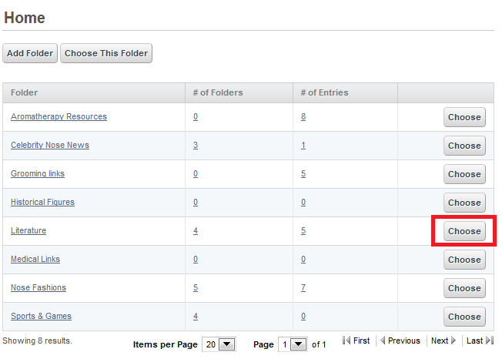Choose the Grooming links folder

tap(464, 174)
